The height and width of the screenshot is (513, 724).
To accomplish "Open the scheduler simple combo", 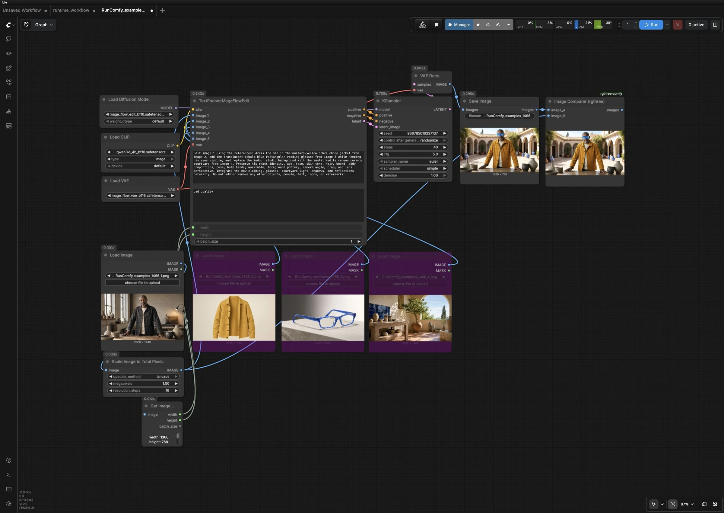I will (x=413, y=168).
